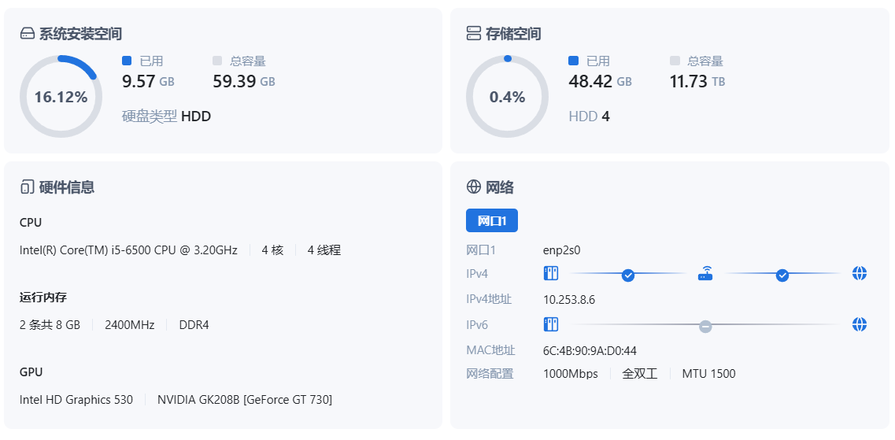The image size is (895, 440).
Task: Click the MAC address 6C:4B:90:9A:D0:44
Action: [590, 350]
